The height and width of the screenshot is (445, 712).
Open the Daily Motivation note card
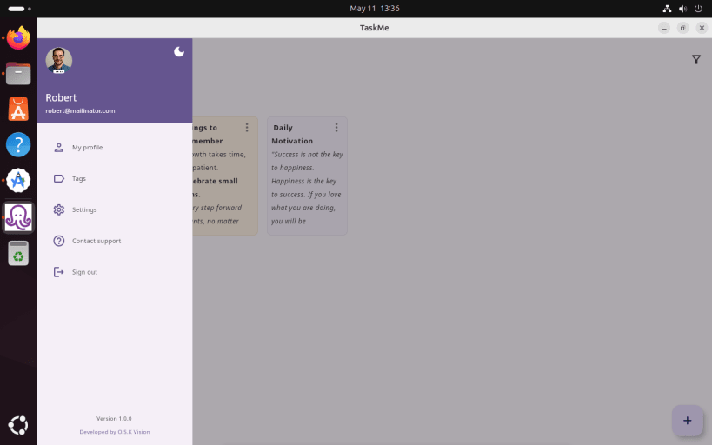point(308,176)
